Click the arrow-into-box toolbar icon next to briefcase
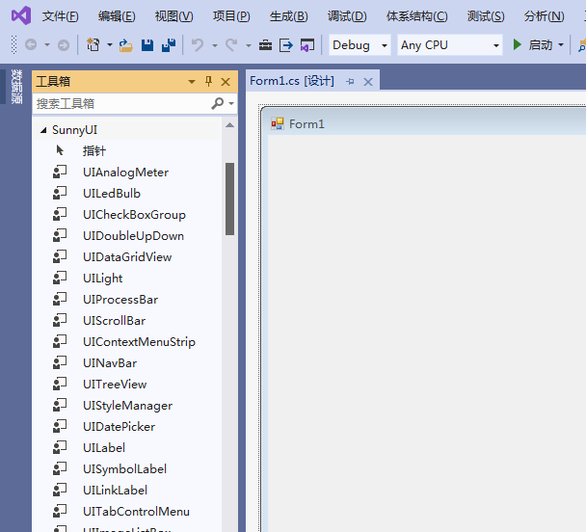Image resolution: width=586 pixels, height=532 pixels. click(x=286, y=45)
